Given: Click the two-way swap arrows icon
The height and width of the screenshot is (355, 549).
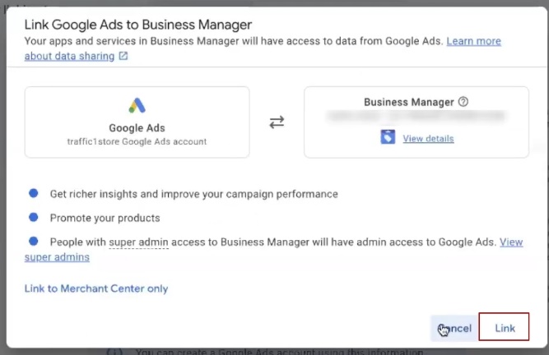Looking at the screenshot, I should [277, 122].
